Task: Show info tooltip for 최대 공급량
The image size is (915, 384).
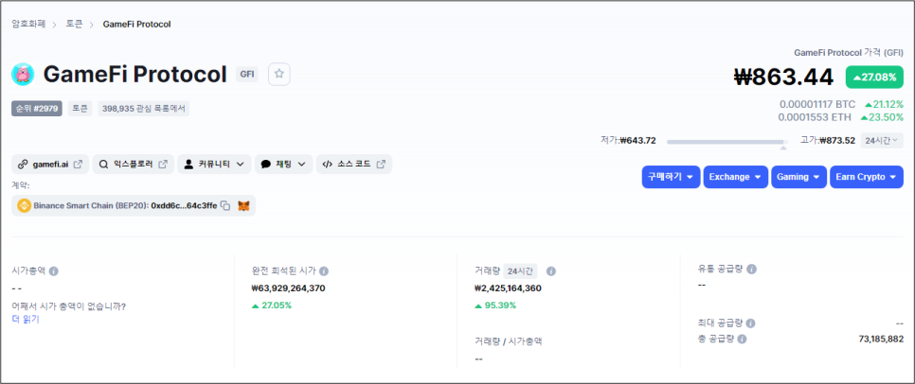Action: [750, 323]
